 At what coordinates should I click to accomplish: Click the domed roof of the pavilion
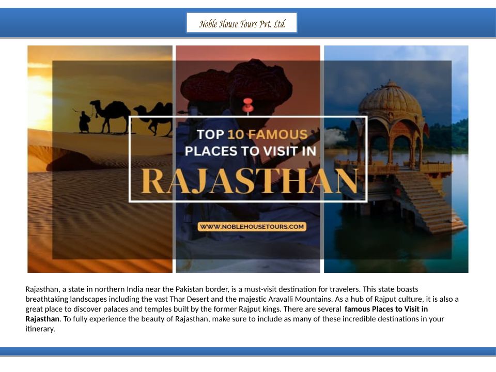coord(391,99)
